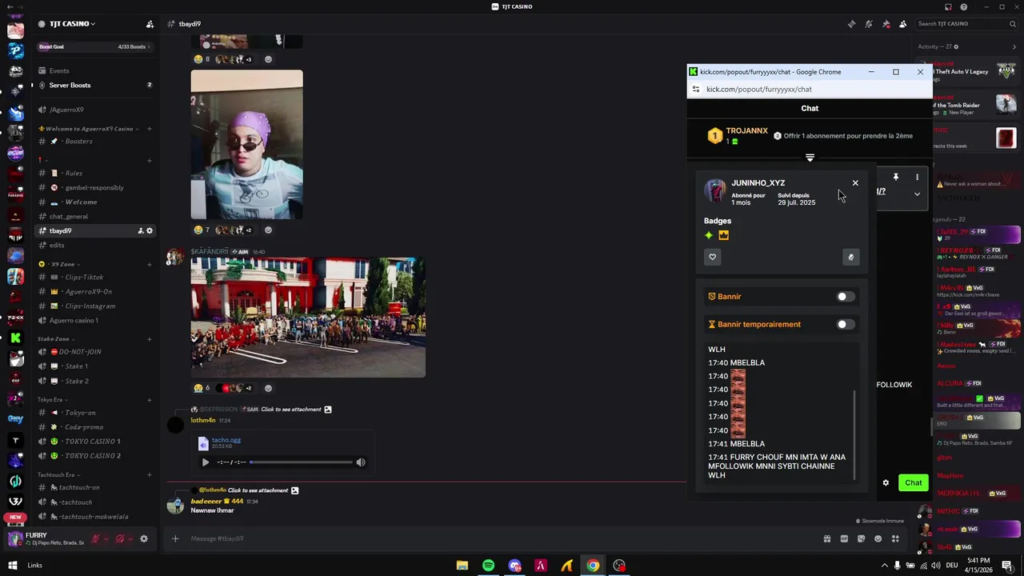The height and width of the screenshot is (576, 1024).
Task: Open Spotify from the Windows taskbar
Action: [x=488, y=566]
